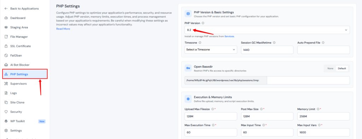Viewport: 362px width, 139px height.
Task: Click the Auto Prepend File field
Action: point(323,50)
